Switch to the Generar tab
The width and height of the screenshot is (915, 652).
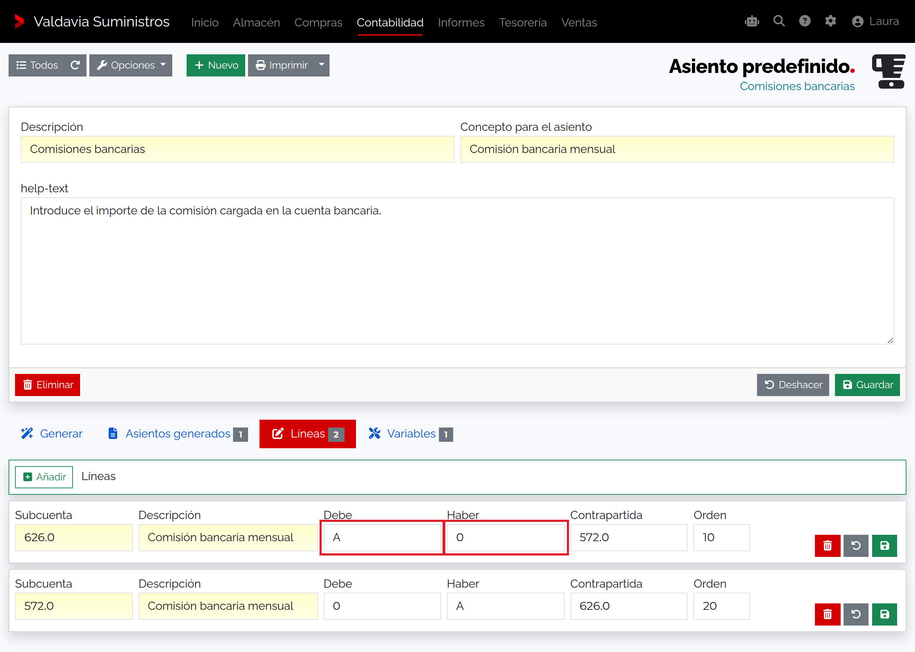(52, 434)
